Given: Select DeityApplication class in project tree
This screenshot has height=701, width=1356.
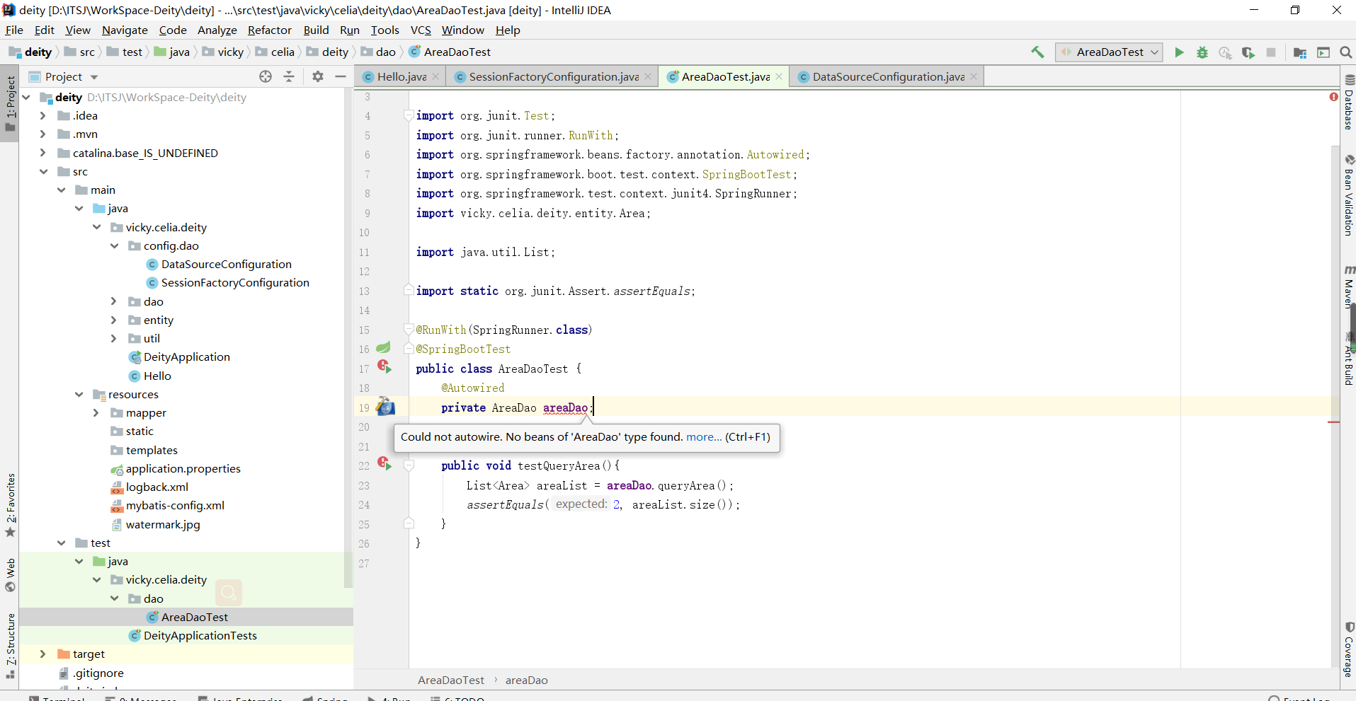Looking at the screenshot, I should pos(186,357).
